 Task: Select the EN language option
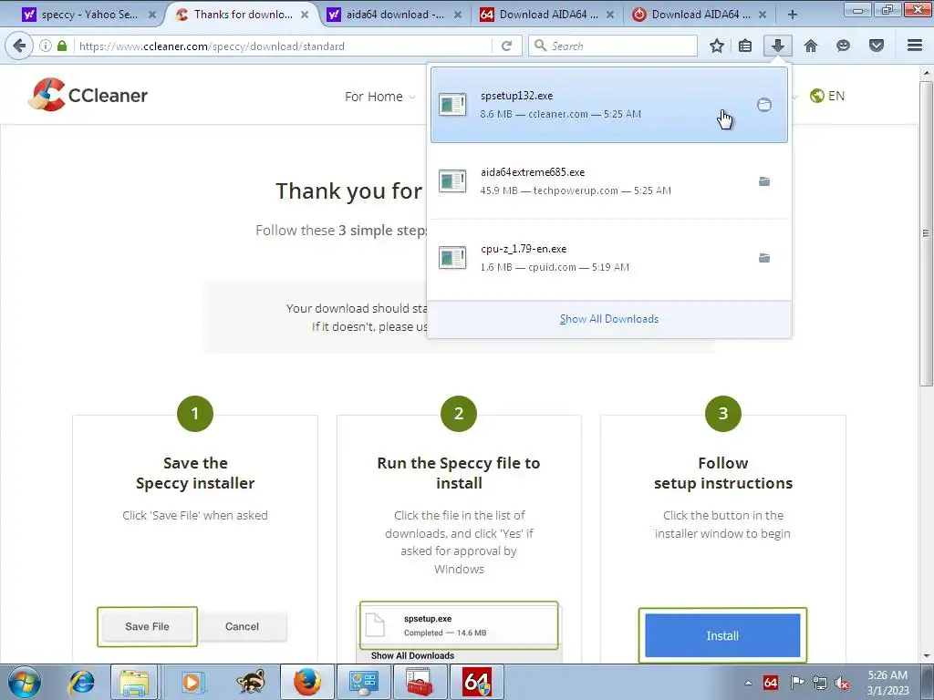[x=836, y=96]
